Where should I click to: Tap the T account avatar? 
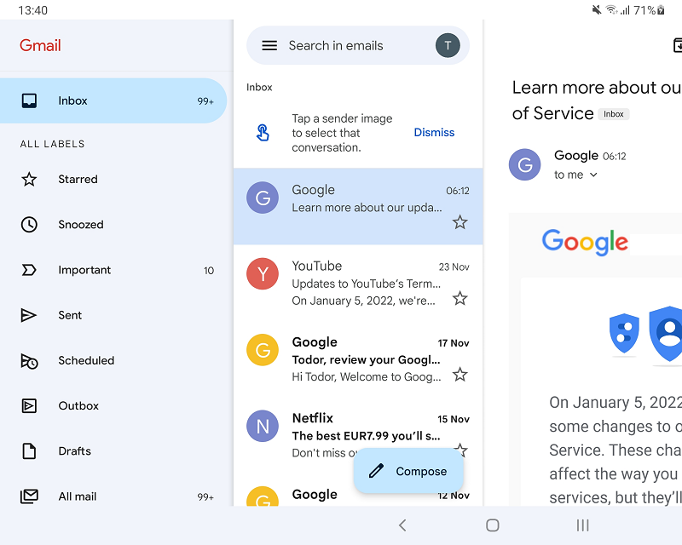[448, 46]
